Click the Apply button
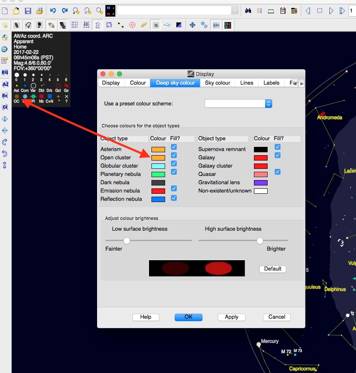356x373 pixels. tap(232, 317)
